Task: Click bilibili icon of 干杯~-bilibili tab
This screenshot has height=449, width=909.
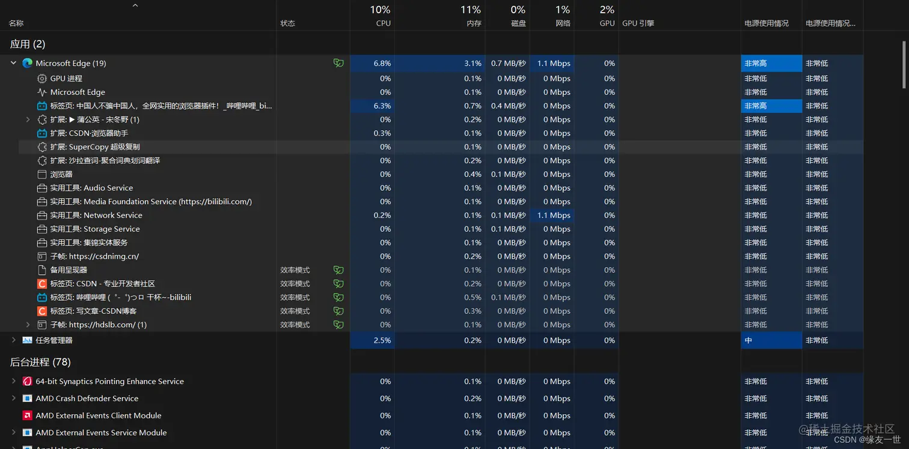Action: 42,298
